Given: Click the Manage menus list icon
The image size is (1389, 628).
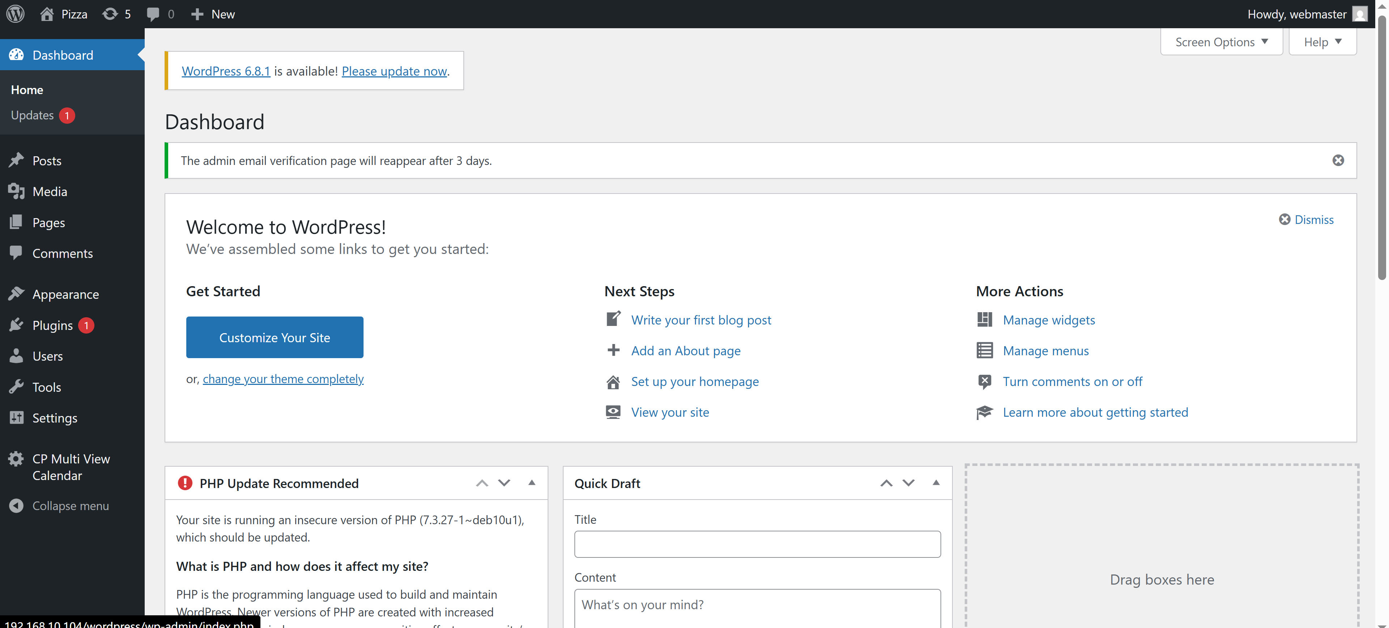Looking at the screenshot, I should [x=984, y=351].
